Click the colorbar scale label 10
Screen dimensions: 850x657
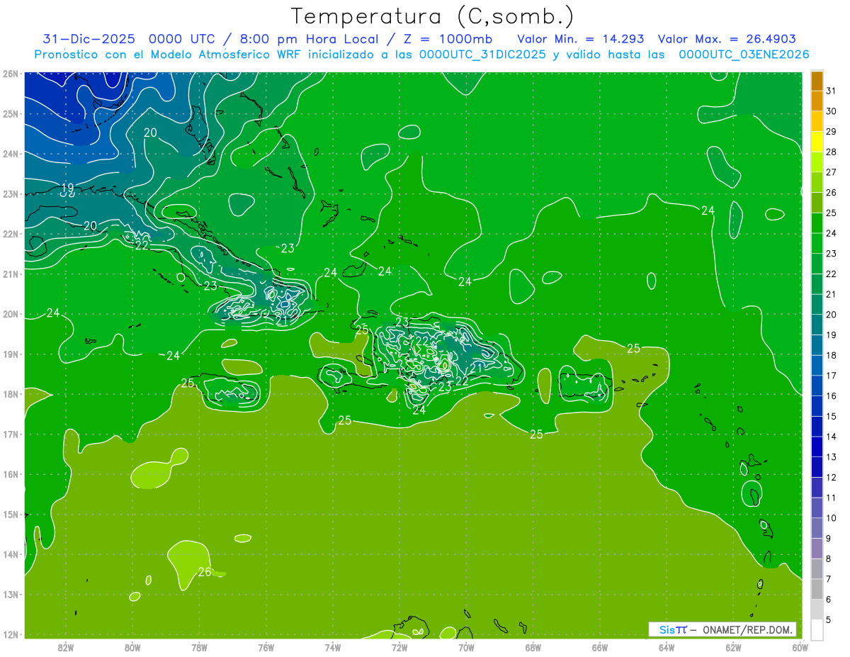tap(831, 518)
